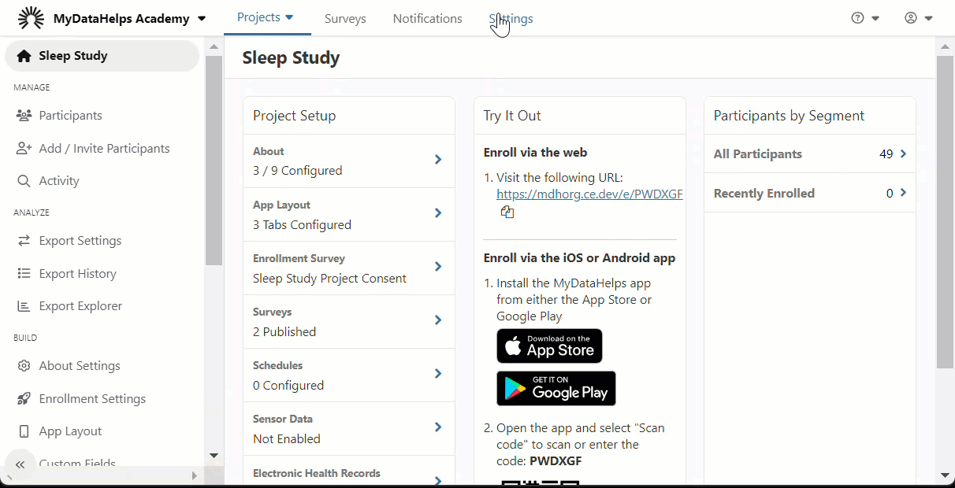
Task: Click the Sleep Study home icon
Action: [x=24, y=56]
